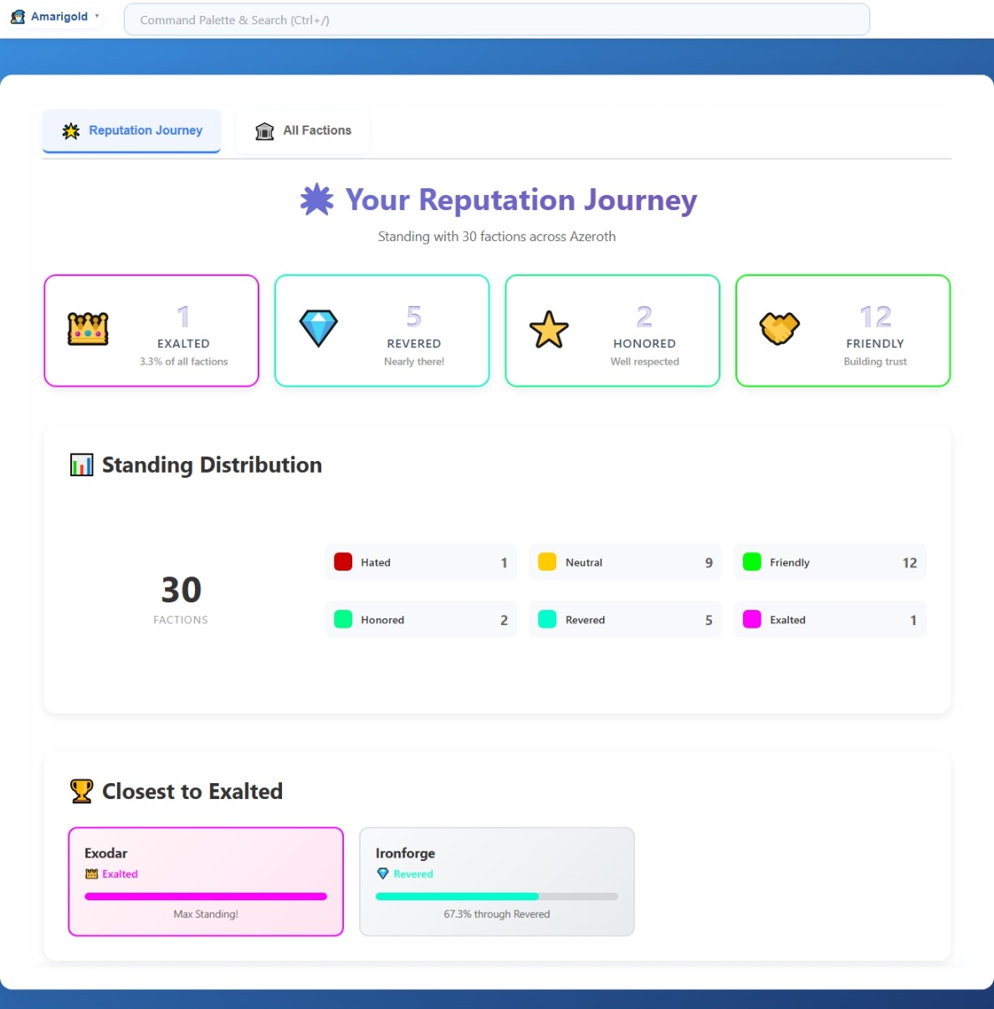The width and height of the screenshot is (994, 1009).
Task: Click the star icon on the Honored card
Action: tap(549, 328)
